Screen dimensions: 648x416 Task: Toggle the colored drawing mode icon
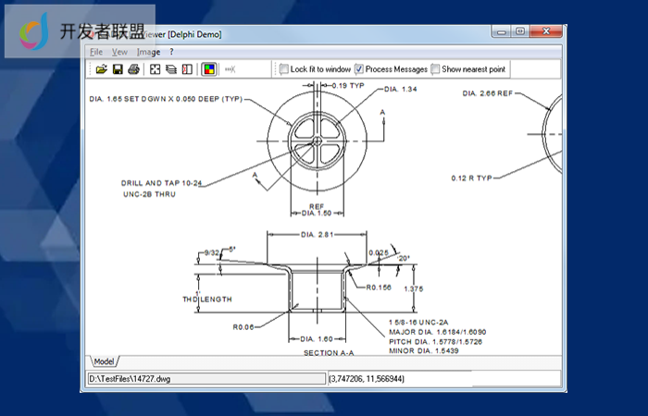209,69
